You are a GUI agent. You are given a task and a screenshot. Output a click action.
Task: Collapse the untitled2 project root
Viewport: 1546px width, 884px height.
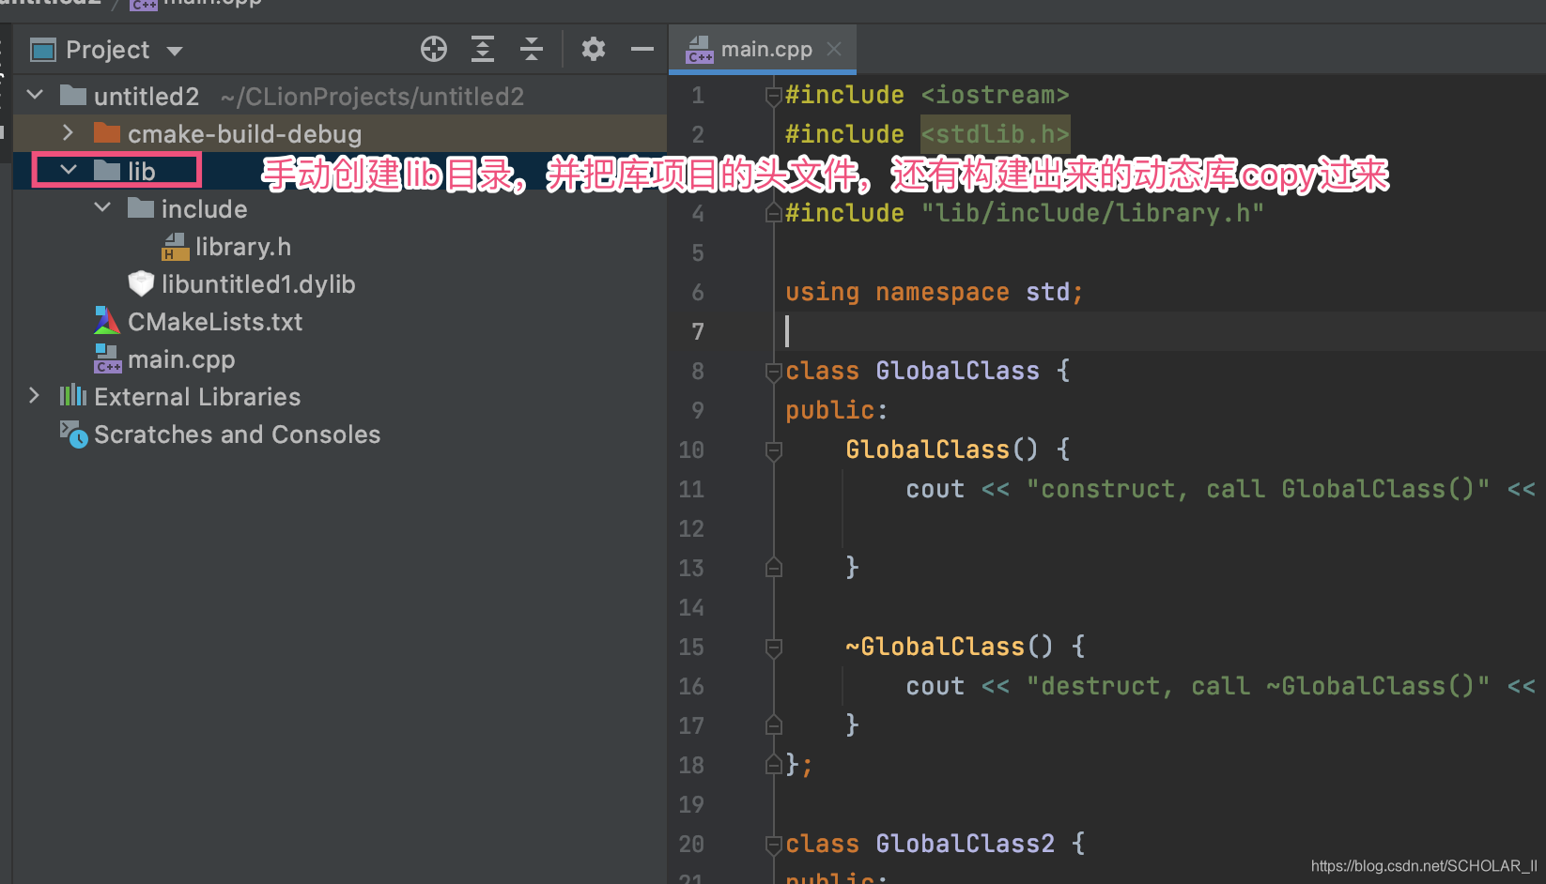36,95
